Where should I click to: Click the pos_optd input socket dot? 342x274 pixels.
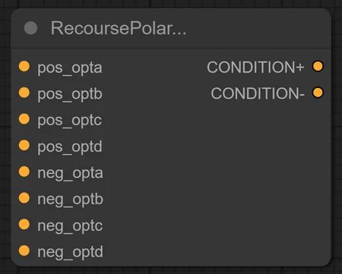point(24,145)
